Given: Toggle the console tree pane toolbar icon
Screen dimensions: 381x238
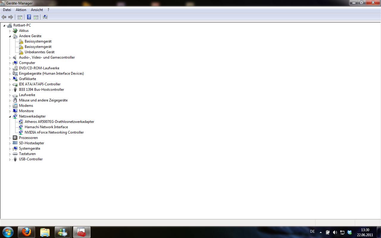Looking at the screenshot, I should coord(20,17).
